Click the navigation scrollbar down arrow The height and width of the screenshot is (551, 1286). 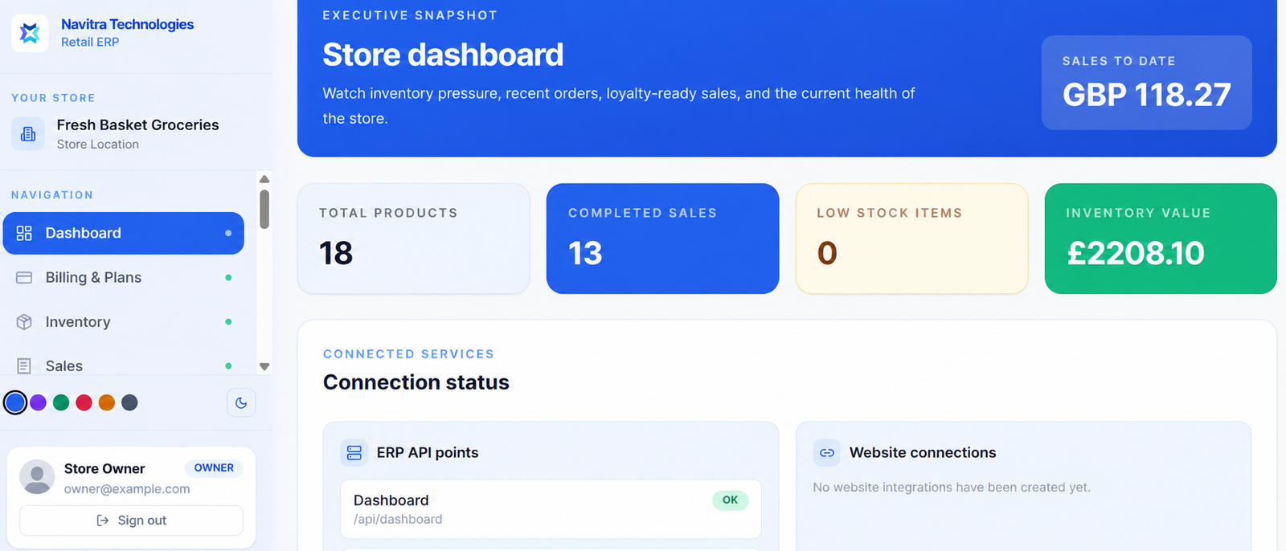click(x=264, y=366)
